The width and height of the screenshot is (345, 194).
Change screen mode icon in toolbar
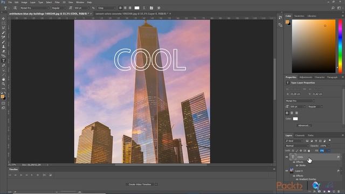click(3, 108)
